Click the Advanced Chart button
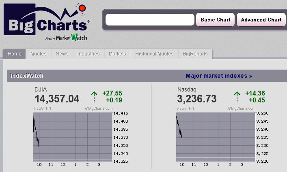Screen dimensions: 287x172 tap(261, 20)
